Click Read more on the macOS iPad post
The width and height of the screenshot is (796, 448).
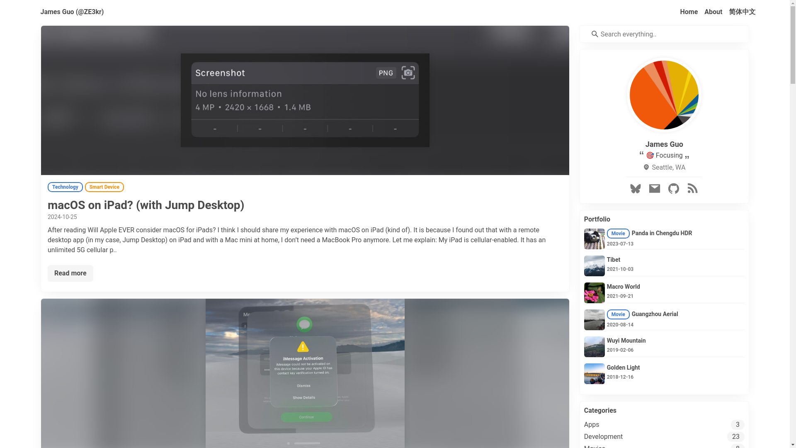(70, 273)
